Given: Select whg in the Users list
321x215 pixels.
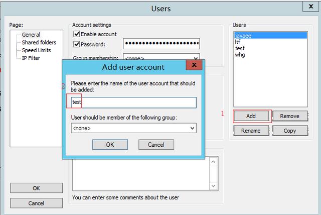Looking at the screenshot, I should pos(240,55).
